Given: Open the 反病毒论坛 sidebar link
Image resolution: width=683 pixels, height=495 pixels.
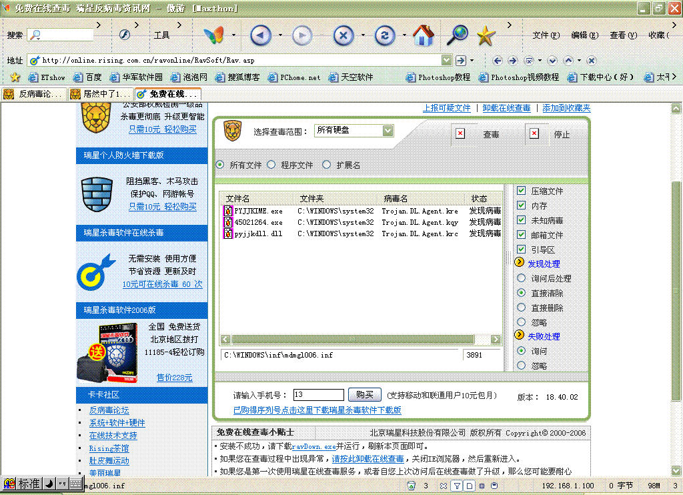Looking at the screenshot, I should [x=109, y=410].
